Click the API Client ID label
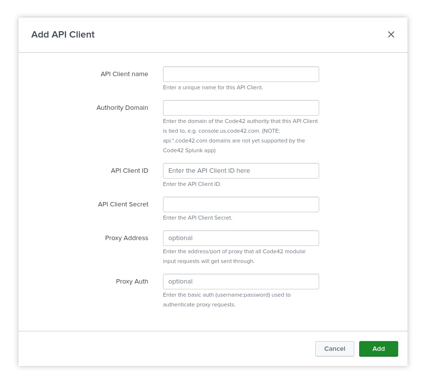427x385 pixels. [x=129, y=171]
